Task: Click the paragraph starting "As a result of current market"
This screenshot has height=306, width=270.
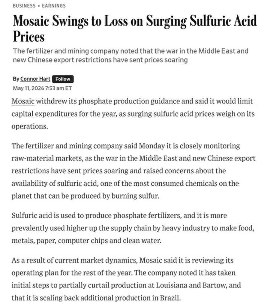Action: [126, 279]
